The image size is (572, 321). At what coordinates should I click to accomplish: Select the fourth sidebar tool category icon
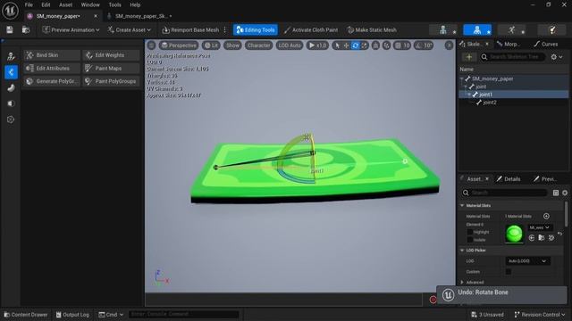(11, 103)
